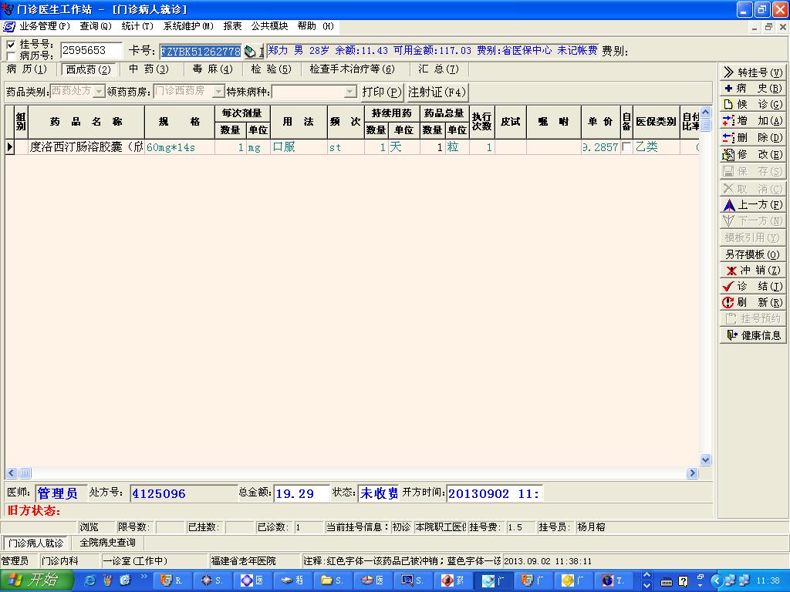Open the 业务管理 menu
Screen dimensions: 790x592
tap(44, 26)
